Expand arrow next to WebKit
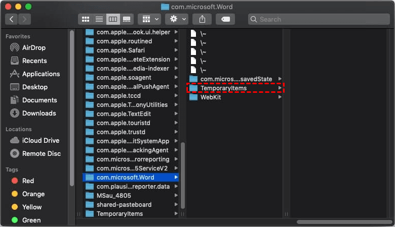The height and width of the screenshot is (227, 395). tap(280, 97)
